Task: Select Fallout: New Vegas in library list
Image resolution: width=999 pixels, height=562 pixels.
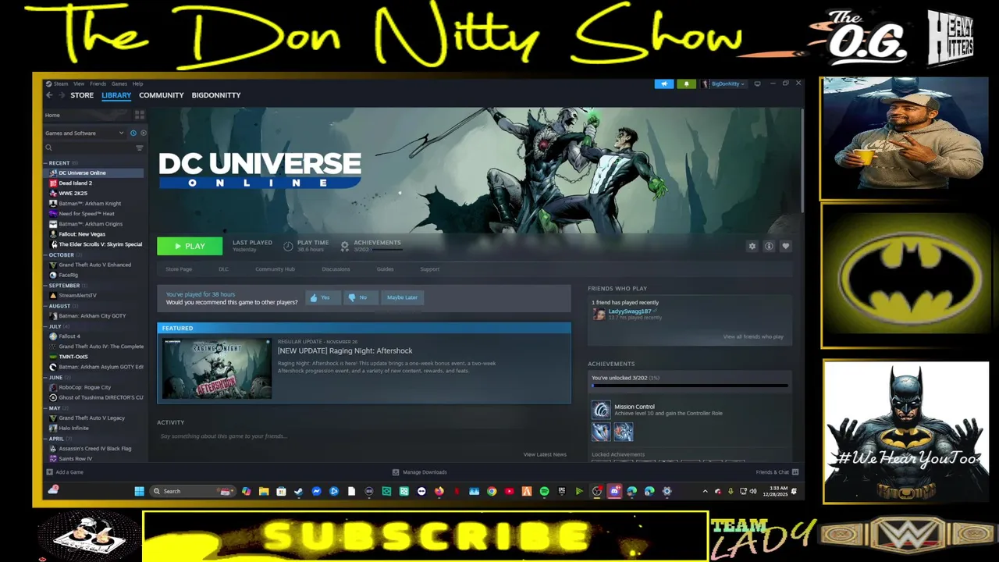Action: (93, 234)
